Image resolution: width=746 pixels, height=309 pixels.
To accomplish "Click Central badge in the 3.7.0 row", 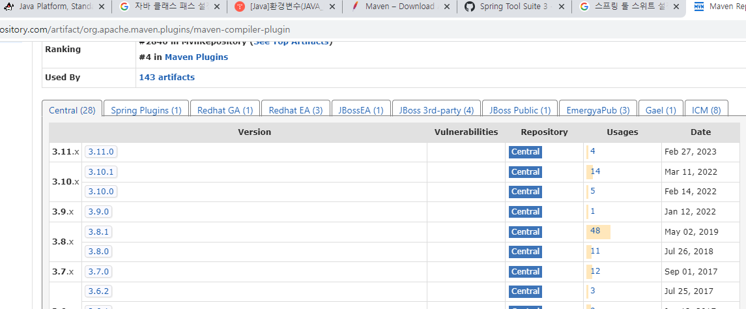I will (x=525, y=271).
